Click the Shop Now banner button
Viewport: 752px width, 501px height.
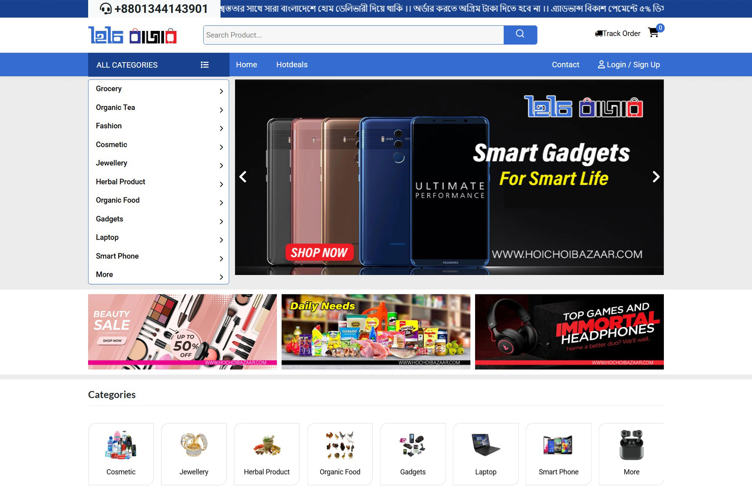[x=319, y=253]
